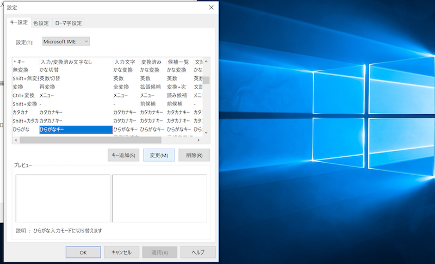
Task: Click the キャンセル button
Action: (121, 253)
